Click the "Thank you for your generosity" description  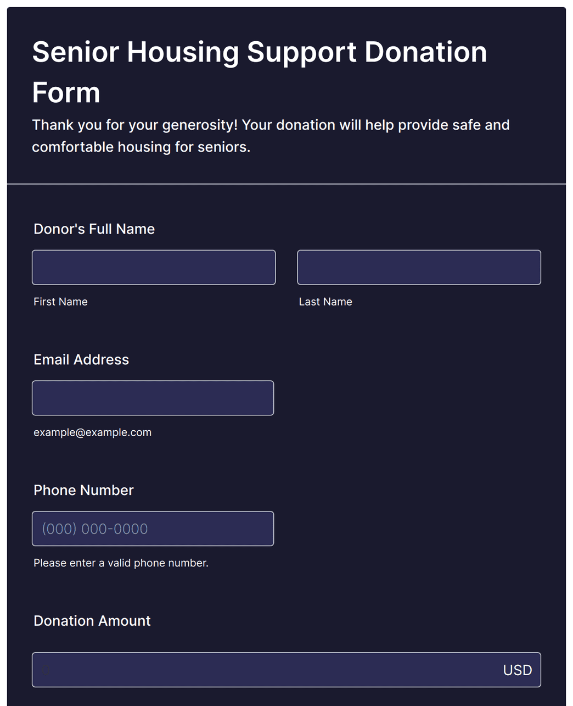point(271,136)
